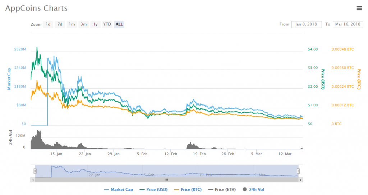
Task: Click the 0.00048 BTC axis label
Action: [x=342, y=49]
